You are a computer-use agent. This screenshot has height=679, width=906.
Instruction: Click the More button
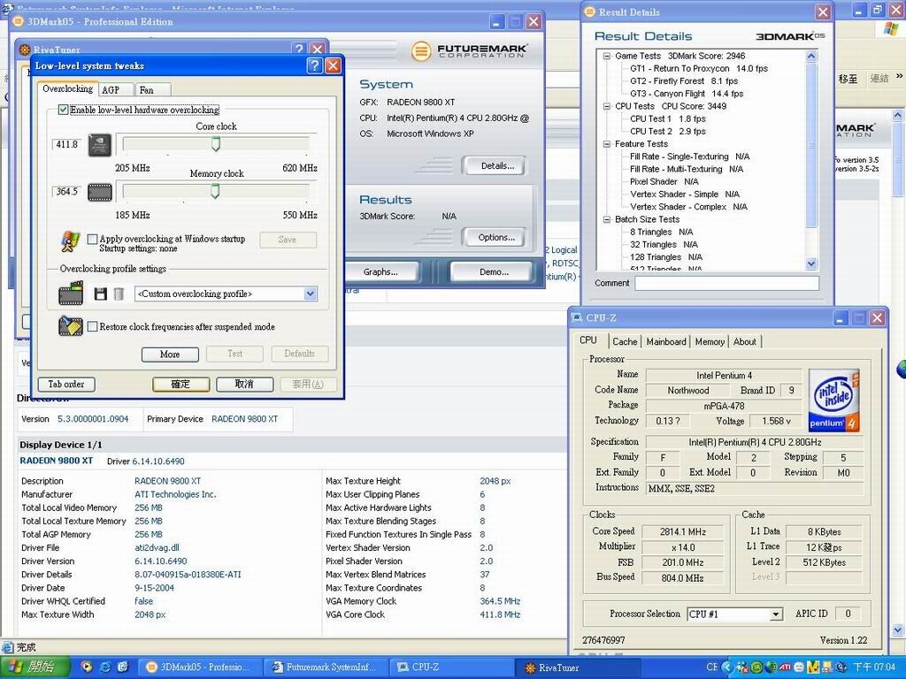[x=170, y=354]
